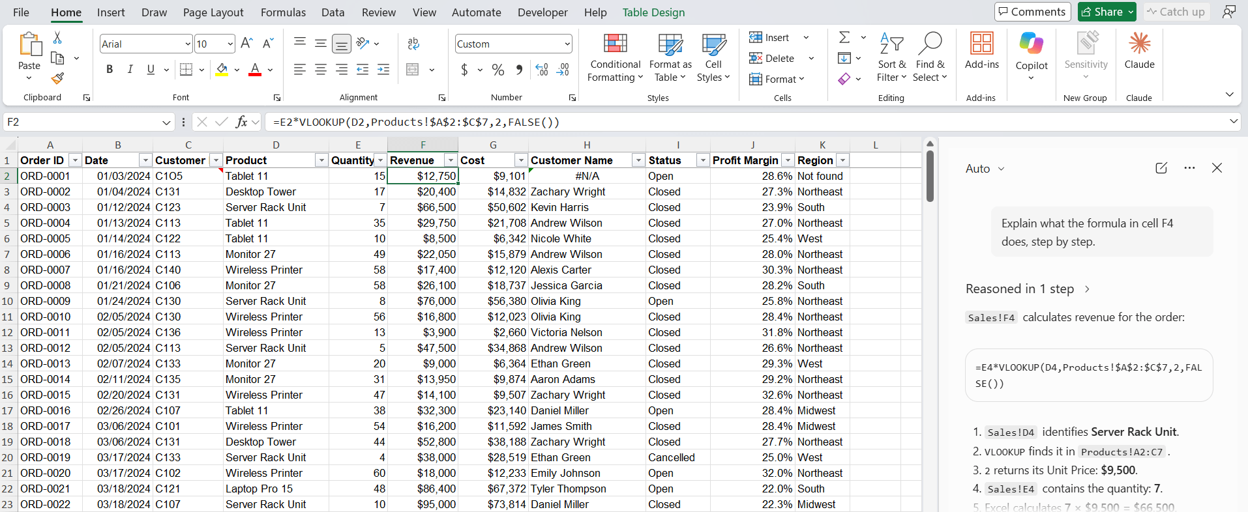Increase indent icon
Viewport: 1248px width, 512px height.
click(383, 70)
